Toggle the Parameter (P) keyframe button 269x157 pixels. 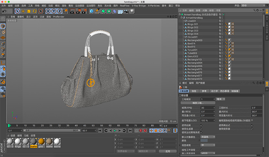pos(165,131)
